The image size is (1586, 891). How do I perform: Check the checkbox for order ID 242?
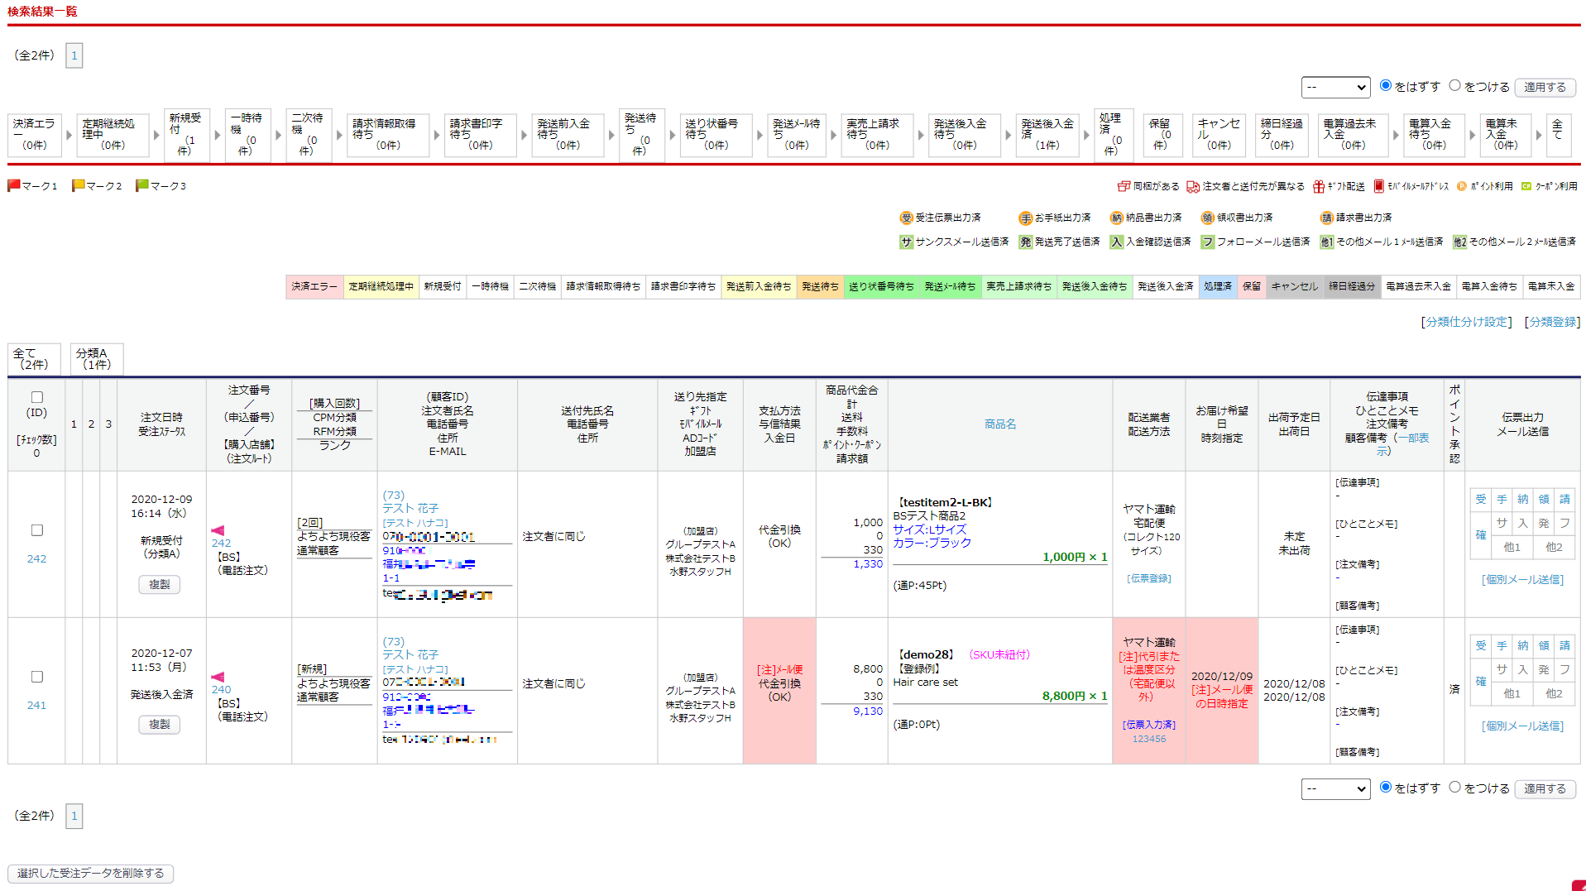pyautogui.click(x=36, y=530)
